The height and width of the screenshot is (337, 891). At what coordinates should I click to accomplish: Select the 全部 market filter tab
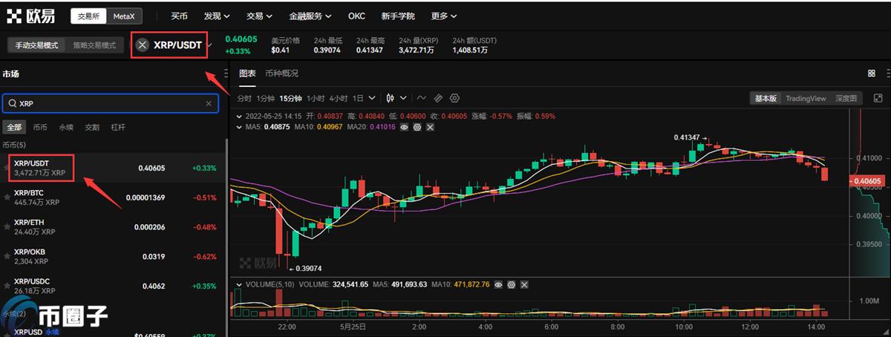pyautogui.click(x=15, y=127)
